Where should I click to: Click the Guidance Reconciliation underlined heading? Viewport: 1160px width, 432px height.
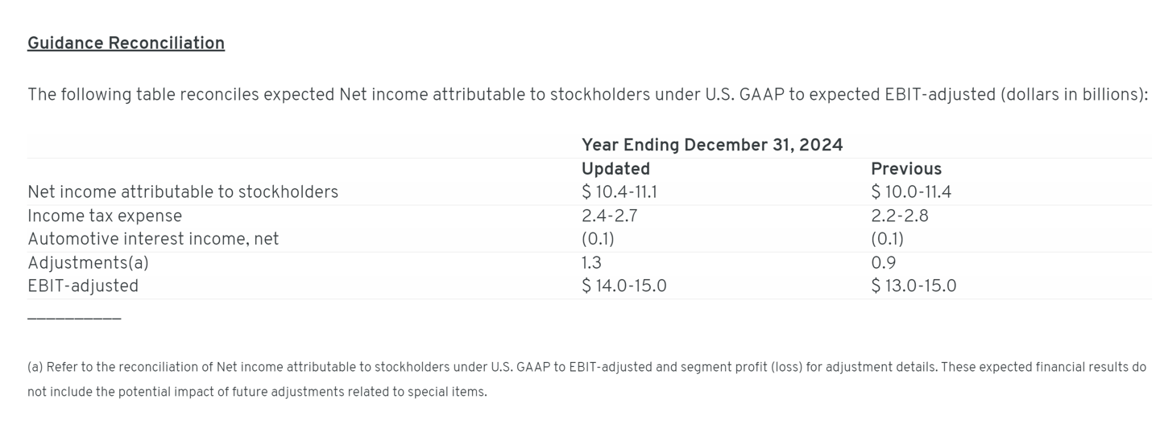pos(126,43)
